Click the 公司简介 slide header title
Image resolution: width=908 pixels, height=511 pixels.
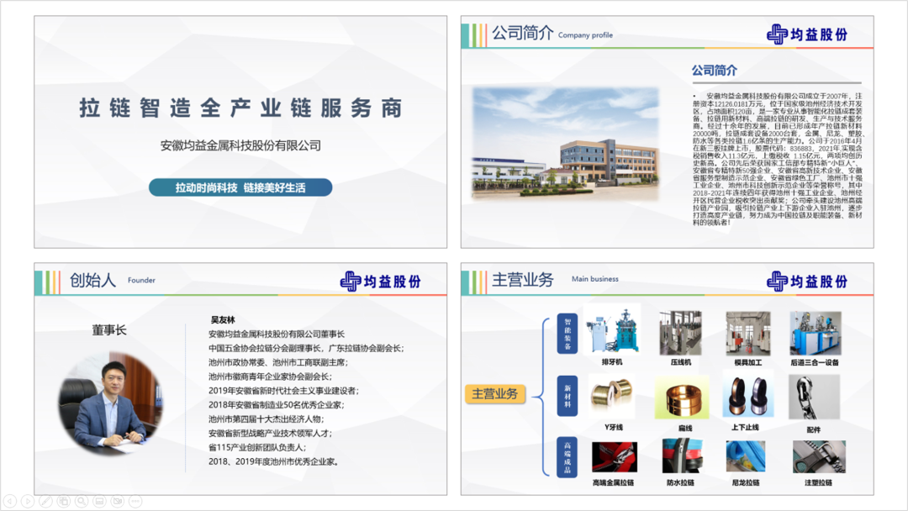click(x=522, y=34)
